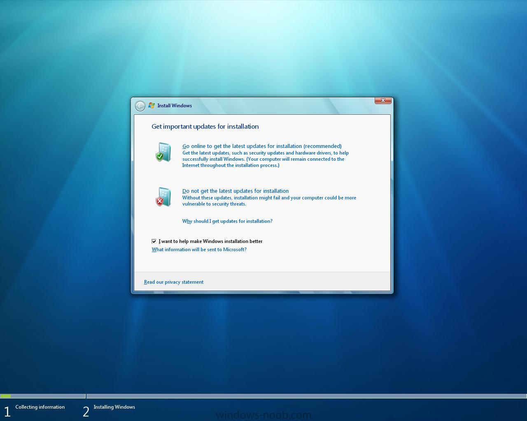527x421 pixels.
Task: Choose Do not get the latest updates
Action: pos(236,191)
